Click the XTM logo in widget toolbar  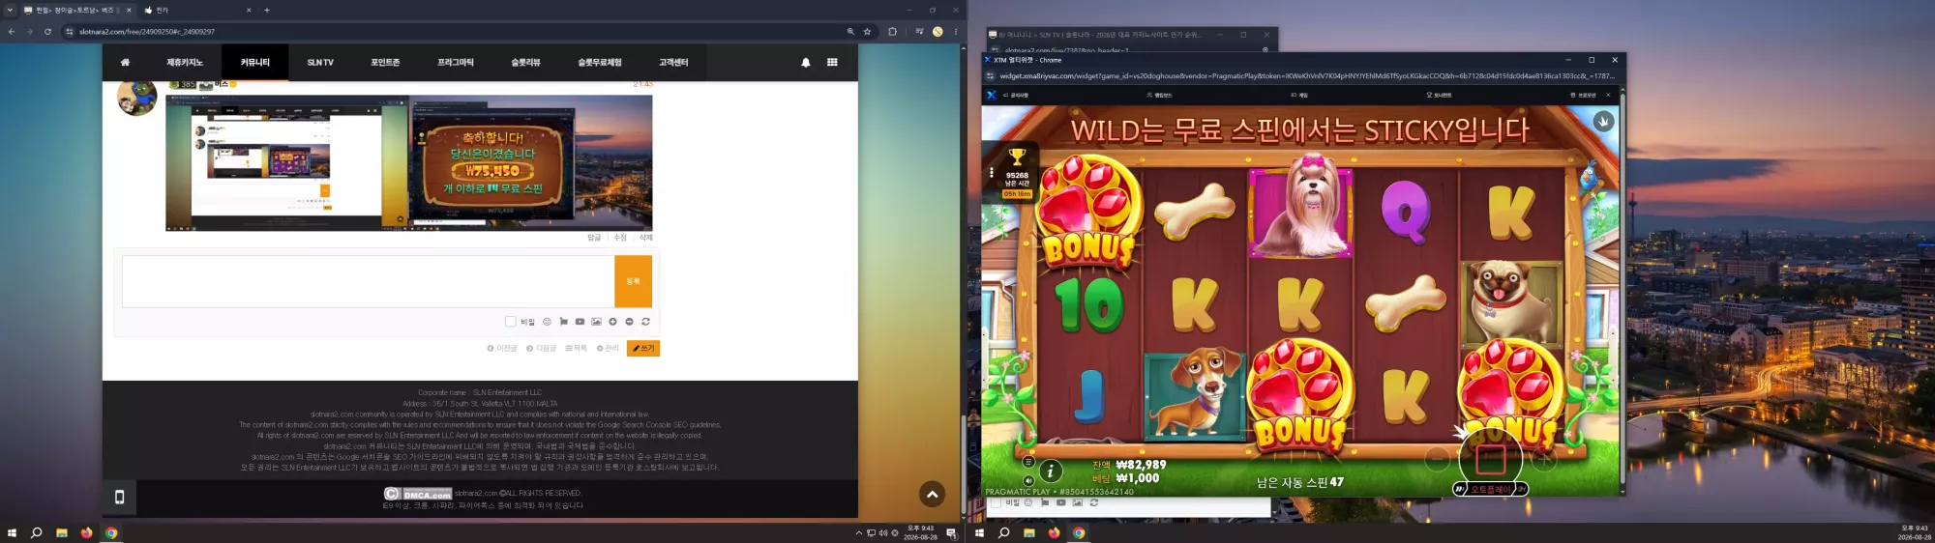click(x=991, y=95)
